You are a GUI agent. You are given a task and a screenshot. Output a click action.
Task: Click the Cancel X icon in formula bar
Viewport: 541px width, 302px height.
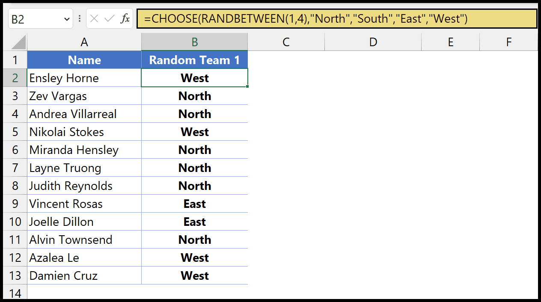tap(95, 19)
